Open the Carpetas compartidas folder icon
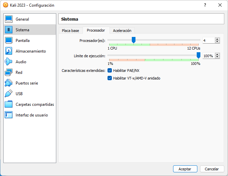The image size is (228, 176). tap(9, 104)
